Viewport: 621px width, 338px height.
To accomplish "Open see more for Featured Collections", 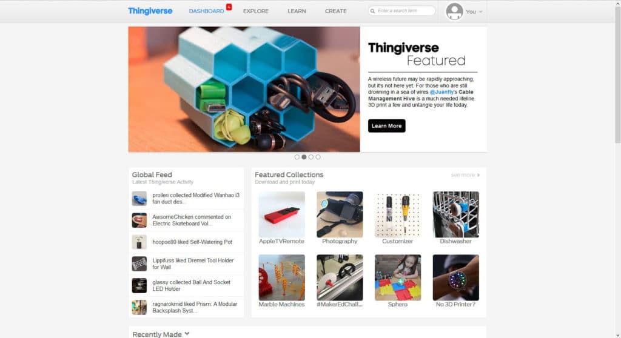I will [x=465, y=175].
